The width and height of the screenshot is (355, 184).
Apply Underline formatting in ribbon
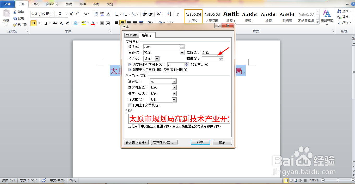(46, 23)
